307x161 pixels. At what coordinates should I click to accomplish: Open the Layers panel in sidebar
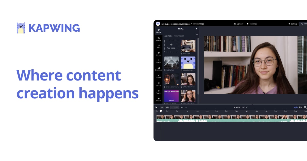tap(159, 39)
